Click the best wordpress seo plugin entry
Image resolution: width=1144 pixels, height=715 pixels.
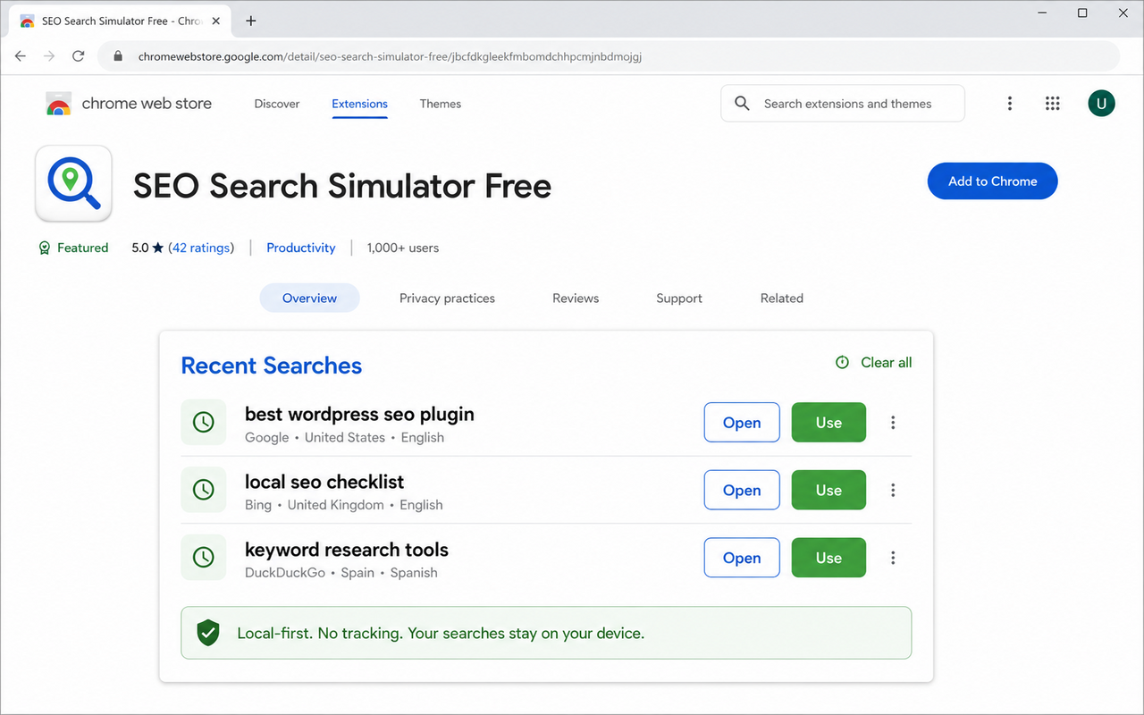click(x=359, y=415)
